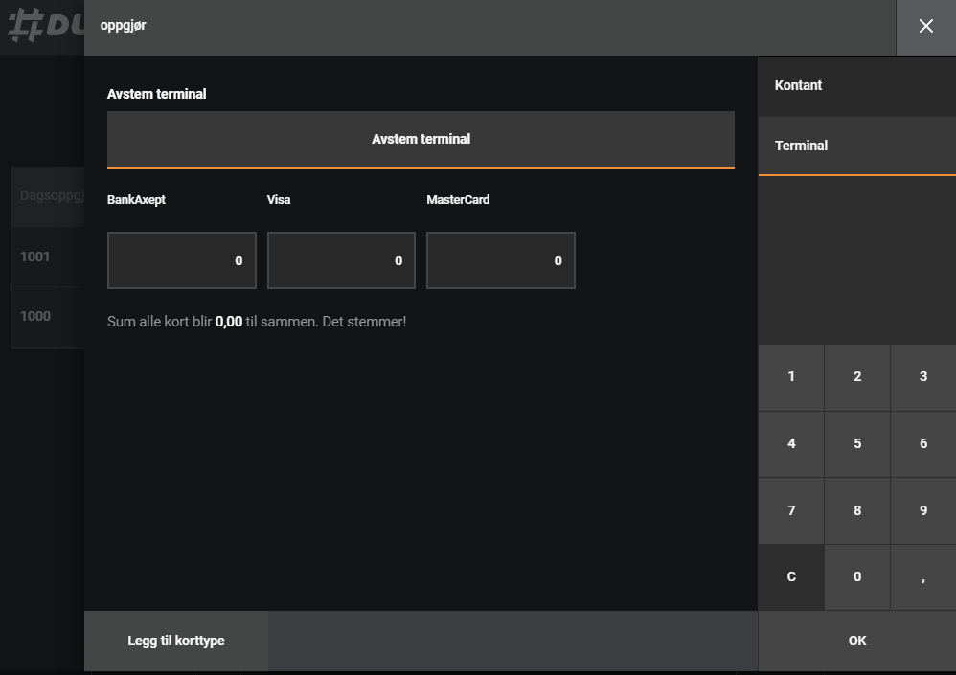Tap keypad digit 4
956x675 pixels.
pos(791,444)
